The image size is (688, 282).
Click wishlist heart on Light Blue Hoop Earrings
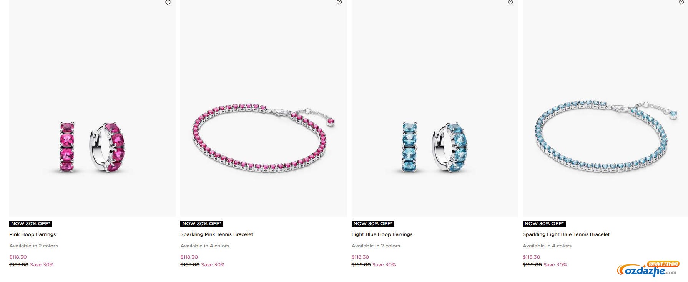point(510,2)
